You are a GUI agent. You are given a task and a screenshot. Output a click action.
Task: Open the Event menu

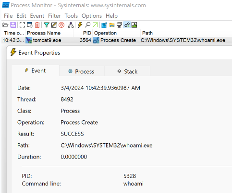(x=37, y=16)
